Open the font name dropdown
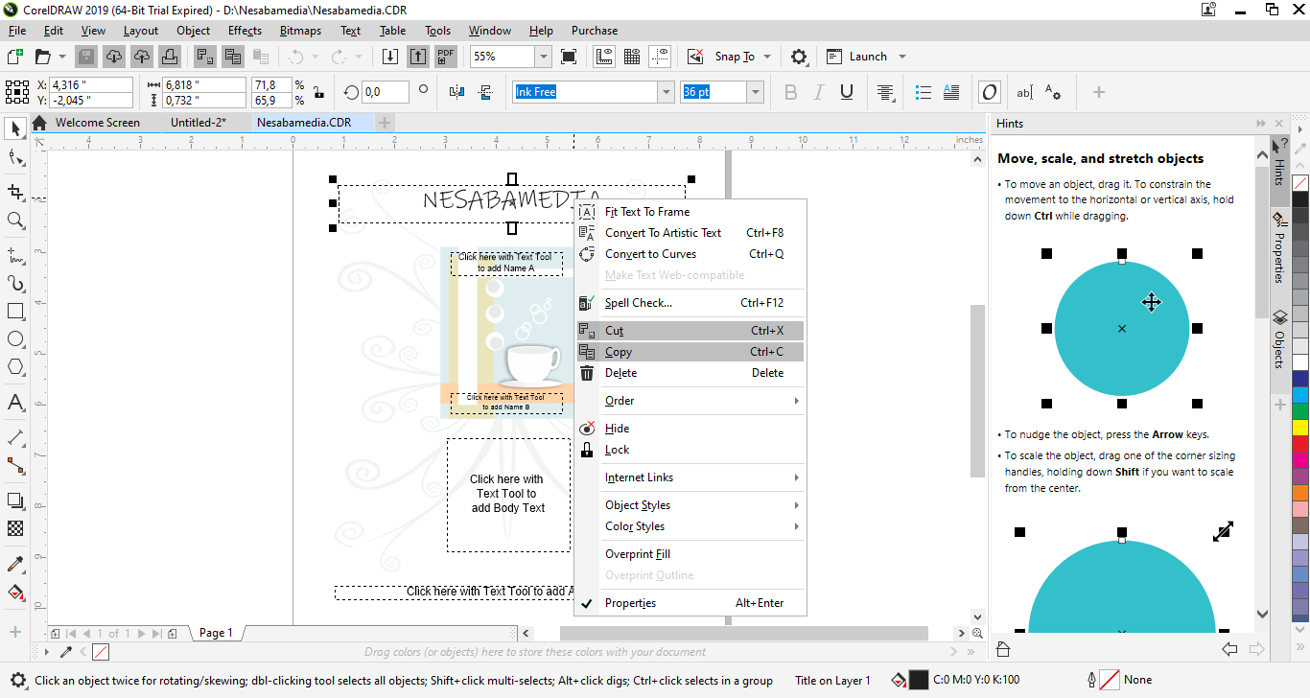 (x=666, y=92)
